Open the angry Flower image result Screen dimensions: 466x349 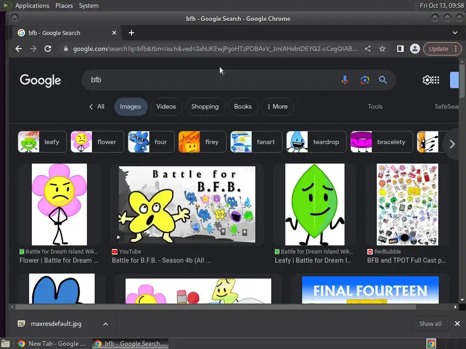60,204
